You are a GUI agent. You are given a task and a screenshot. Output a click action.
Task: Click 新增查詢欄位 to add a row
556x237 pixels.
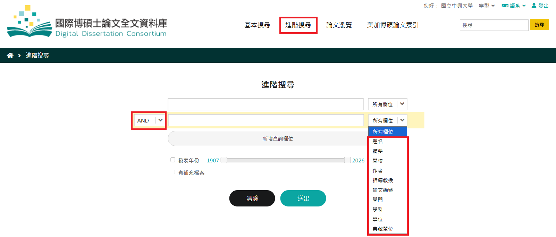[278, 138]
